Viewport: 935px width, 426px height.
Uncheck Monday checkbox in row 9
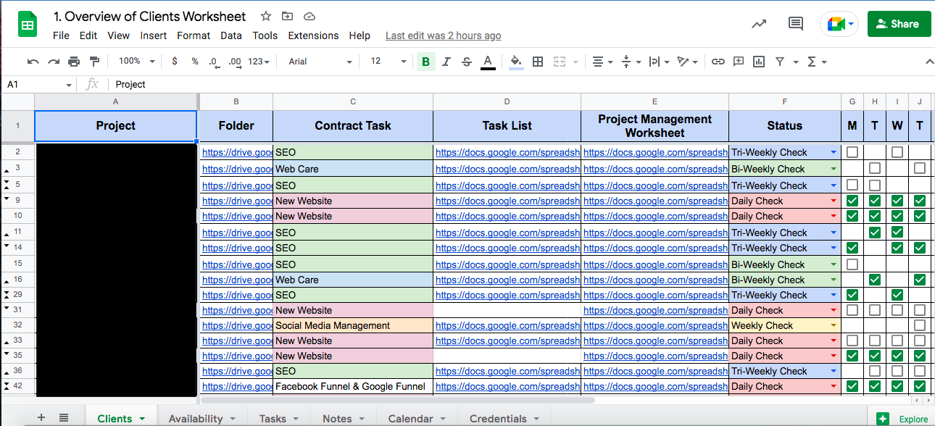click(852, 201)
